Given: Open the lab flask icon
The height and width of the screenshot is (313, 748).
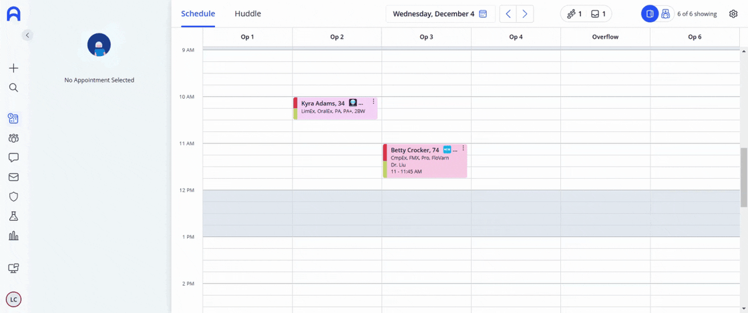Looking at the screenshot, I should (x=14, y=216).
